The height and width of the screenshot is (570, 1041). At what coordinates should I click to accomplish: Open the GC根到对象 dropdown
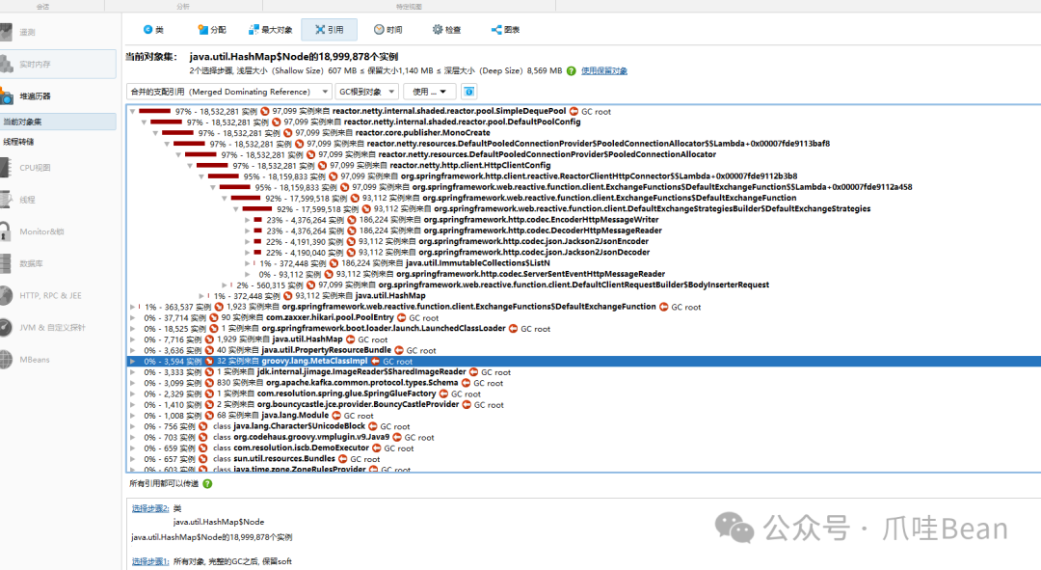(368, 91)
